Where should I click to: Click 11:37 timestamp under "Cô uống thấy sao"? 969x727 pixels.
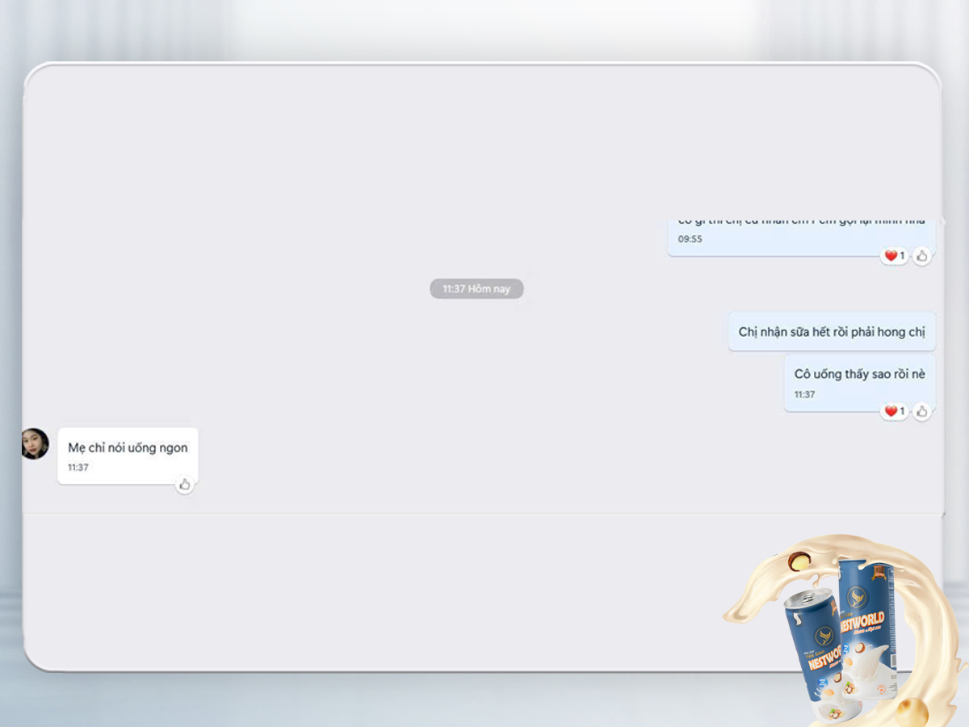coord(804,395)
